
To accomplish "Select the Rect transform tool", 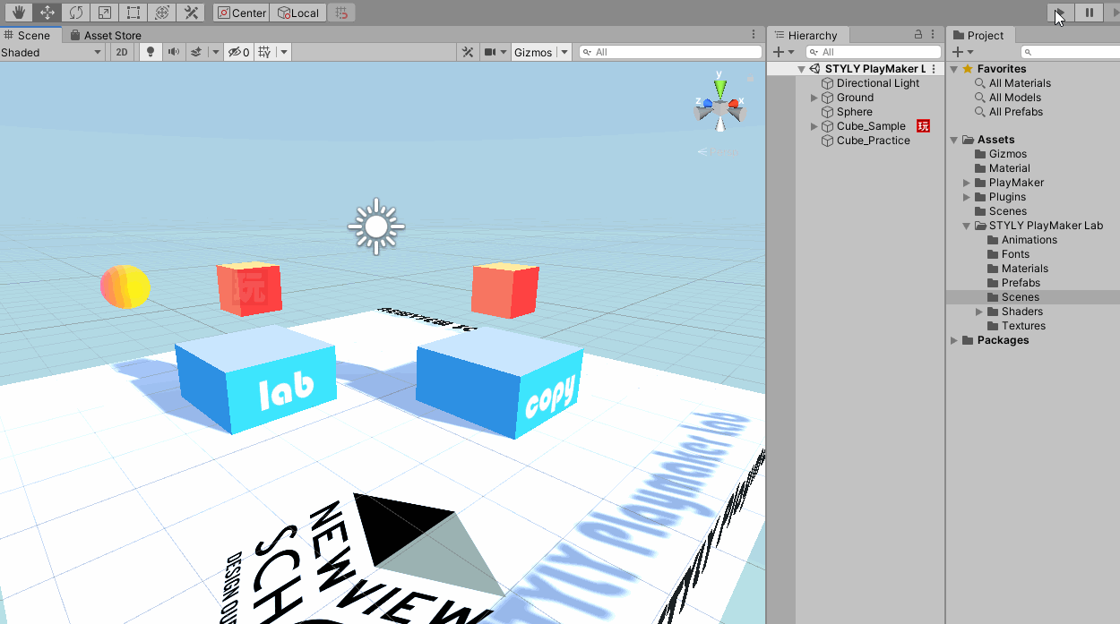I will (x=134, y=13).
